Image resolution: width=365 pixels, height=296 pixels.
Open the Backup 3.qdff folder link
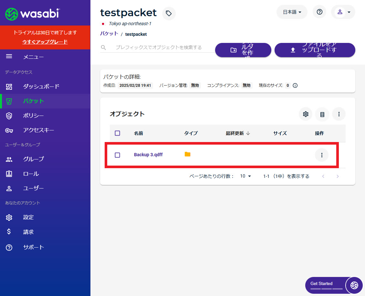[x=148, y=155]
